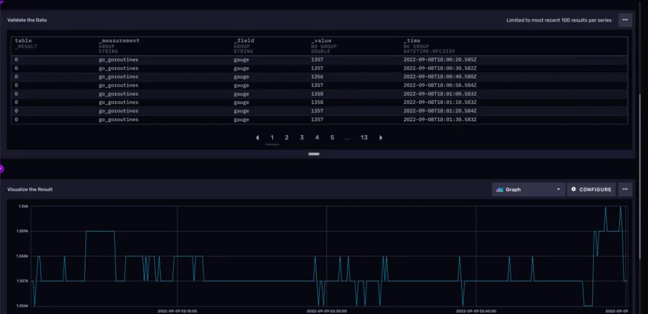This screenshot has width=648, height=314.
Task: Click the resize handle below the table
Action: [x=314, y=154]
